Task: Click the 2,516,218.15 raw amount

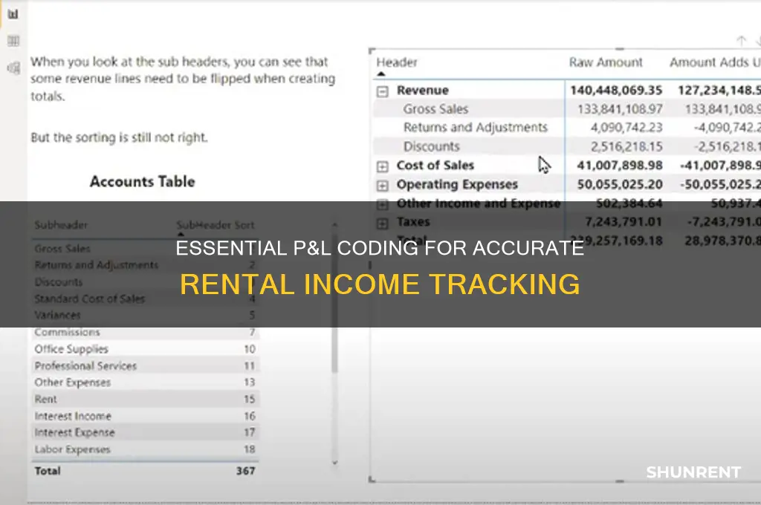Action: [626, 146]
